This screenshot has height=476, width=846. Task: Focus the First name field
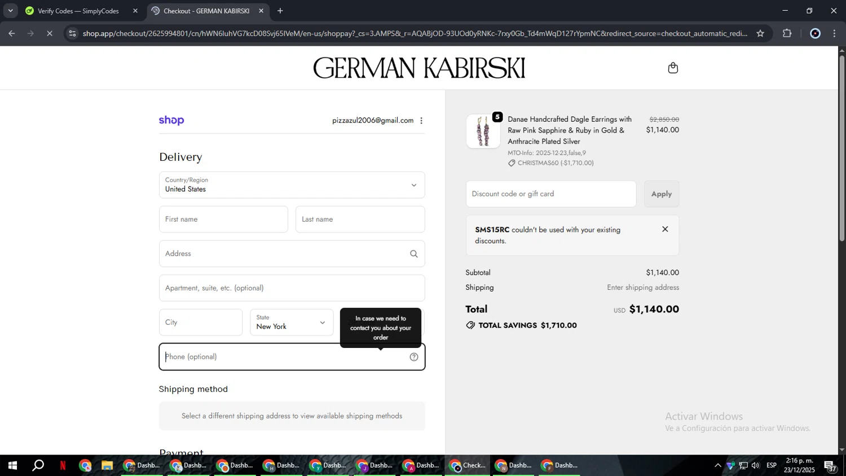(x=223, y=219)
